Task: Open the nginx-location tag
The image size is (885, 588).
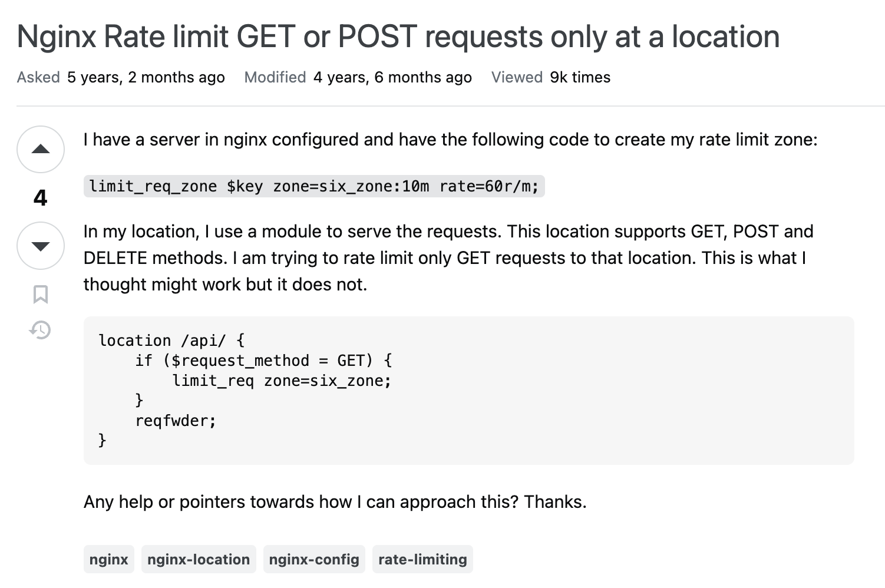Action: 199,559
